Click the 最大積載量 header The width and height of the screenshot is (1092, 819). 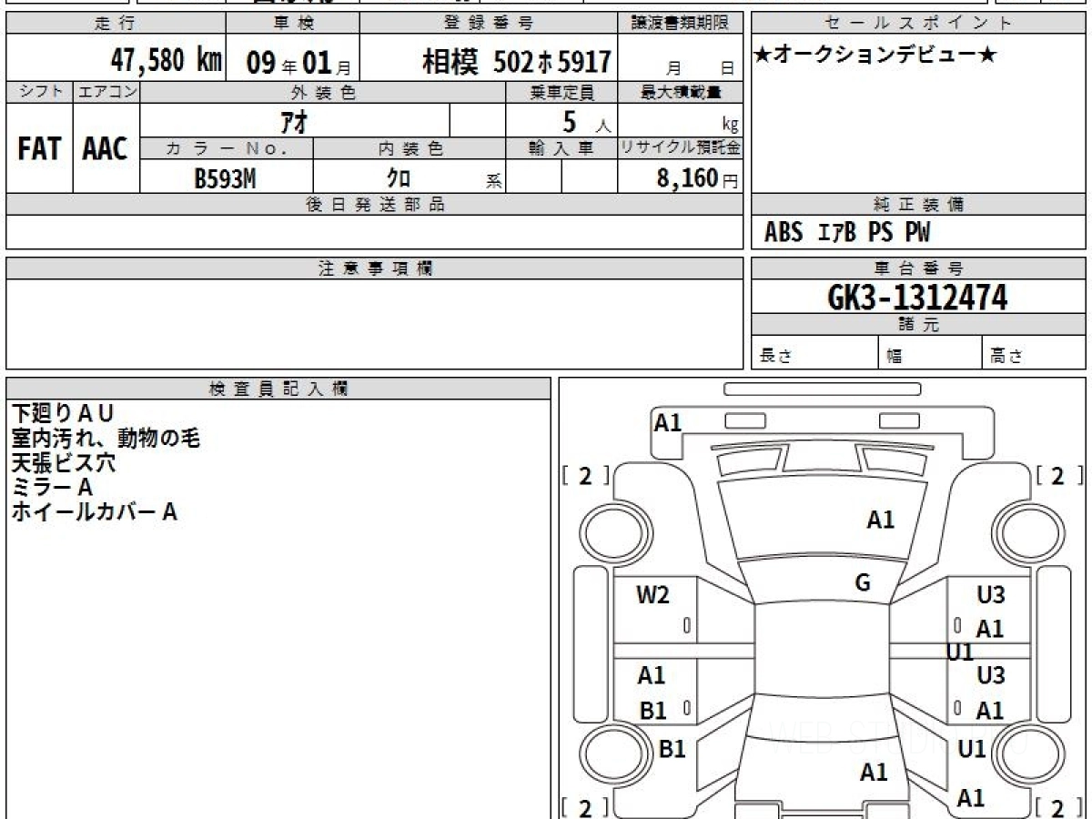[680, 92]
